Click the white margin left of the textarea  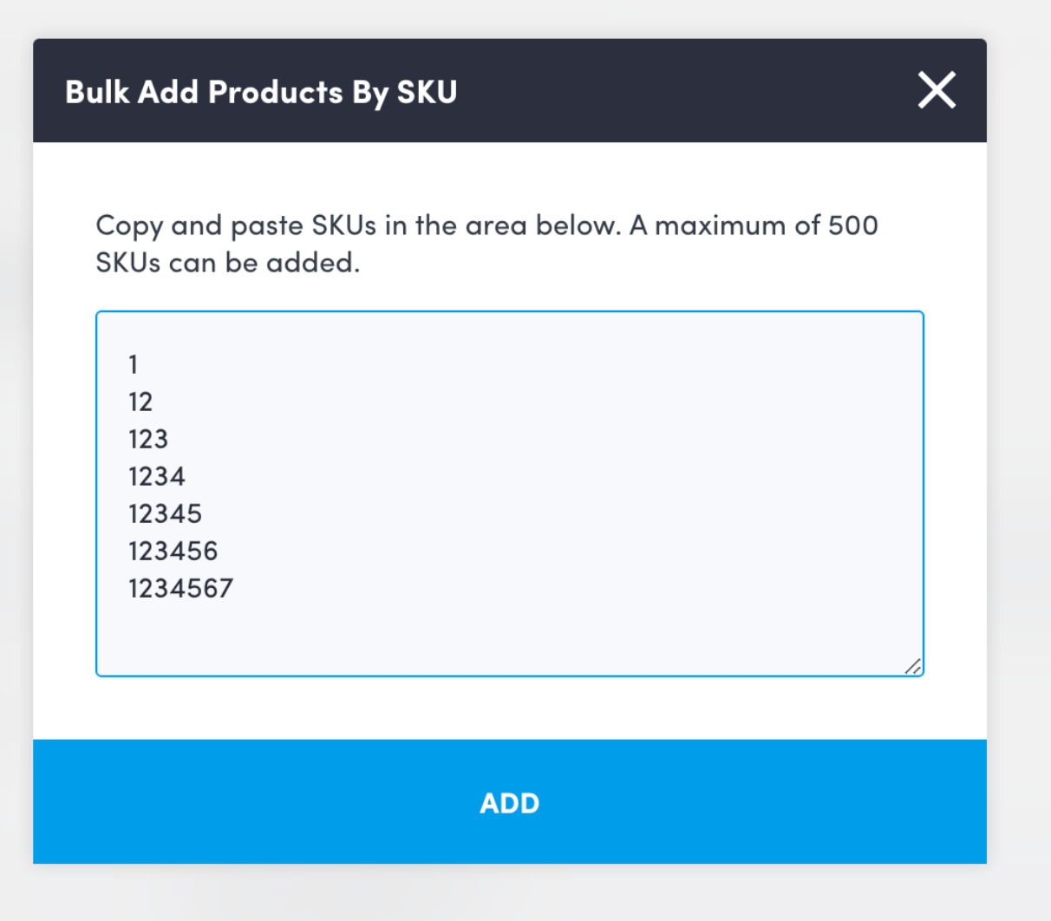[64, 494]
